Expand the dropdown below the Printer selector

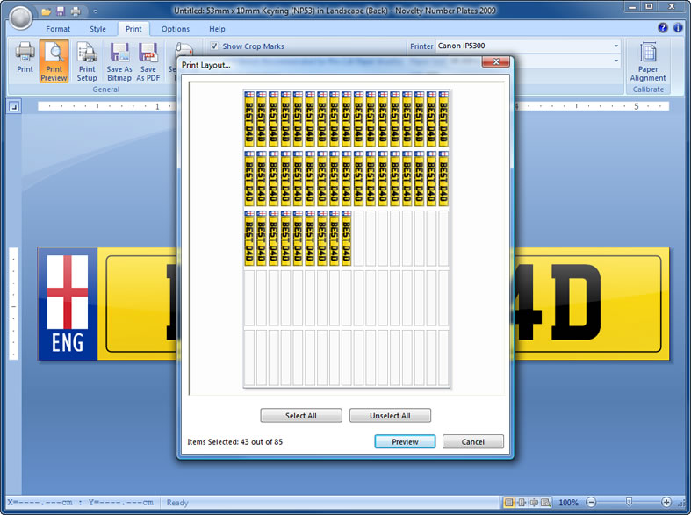616,61
